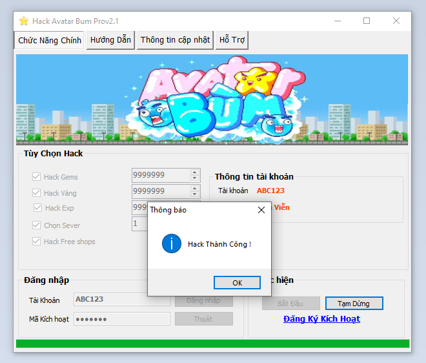Confirm dialog with OK button
This screenshot has width=426, height=363.
(x=237, y=283)
